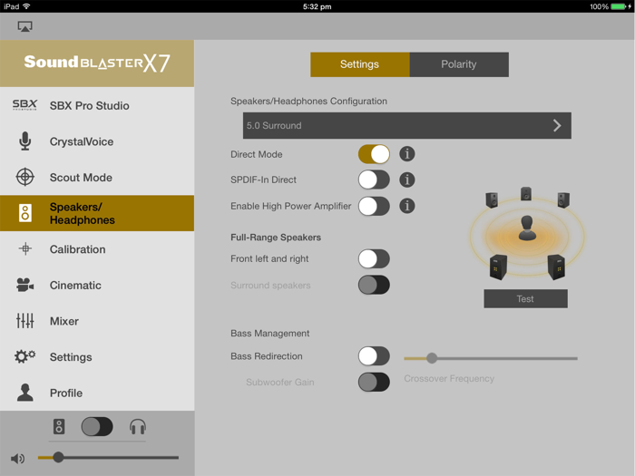Viewport: 635px width, 476px height.
Task: Click the speaker output icon in bottom bar
Action: point(59,427)
